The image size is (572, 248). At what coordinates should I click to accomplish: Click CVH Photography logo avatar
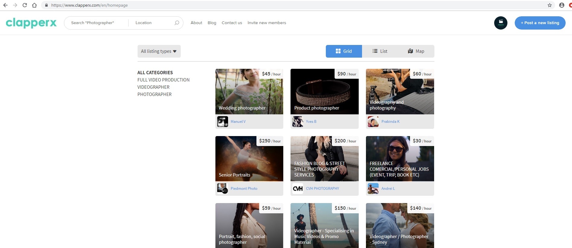[x=298, y=189]
